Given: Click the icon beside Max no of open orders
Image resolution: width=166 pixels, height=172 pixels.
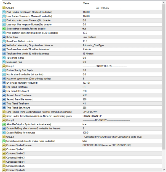Looking at the screenshot, I should (x=4, y=79).
